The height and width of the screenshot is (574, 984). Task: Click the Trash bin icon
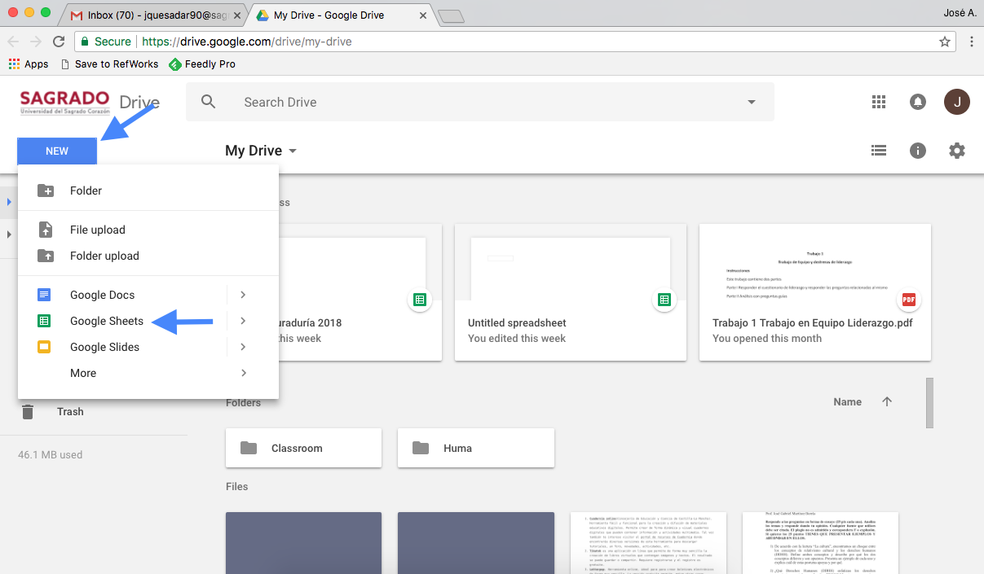[28, 412]
